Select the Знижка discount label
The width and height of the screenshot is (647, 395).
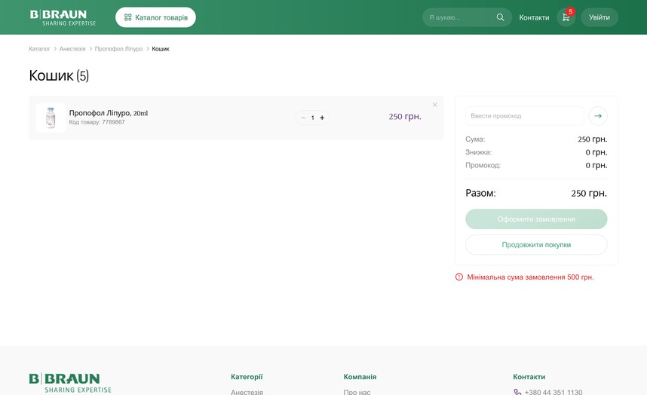pos(479,152)
